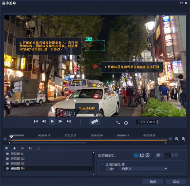Choose the area tracker type
Screen dimensions: 190x186
[x=142, y=155]
